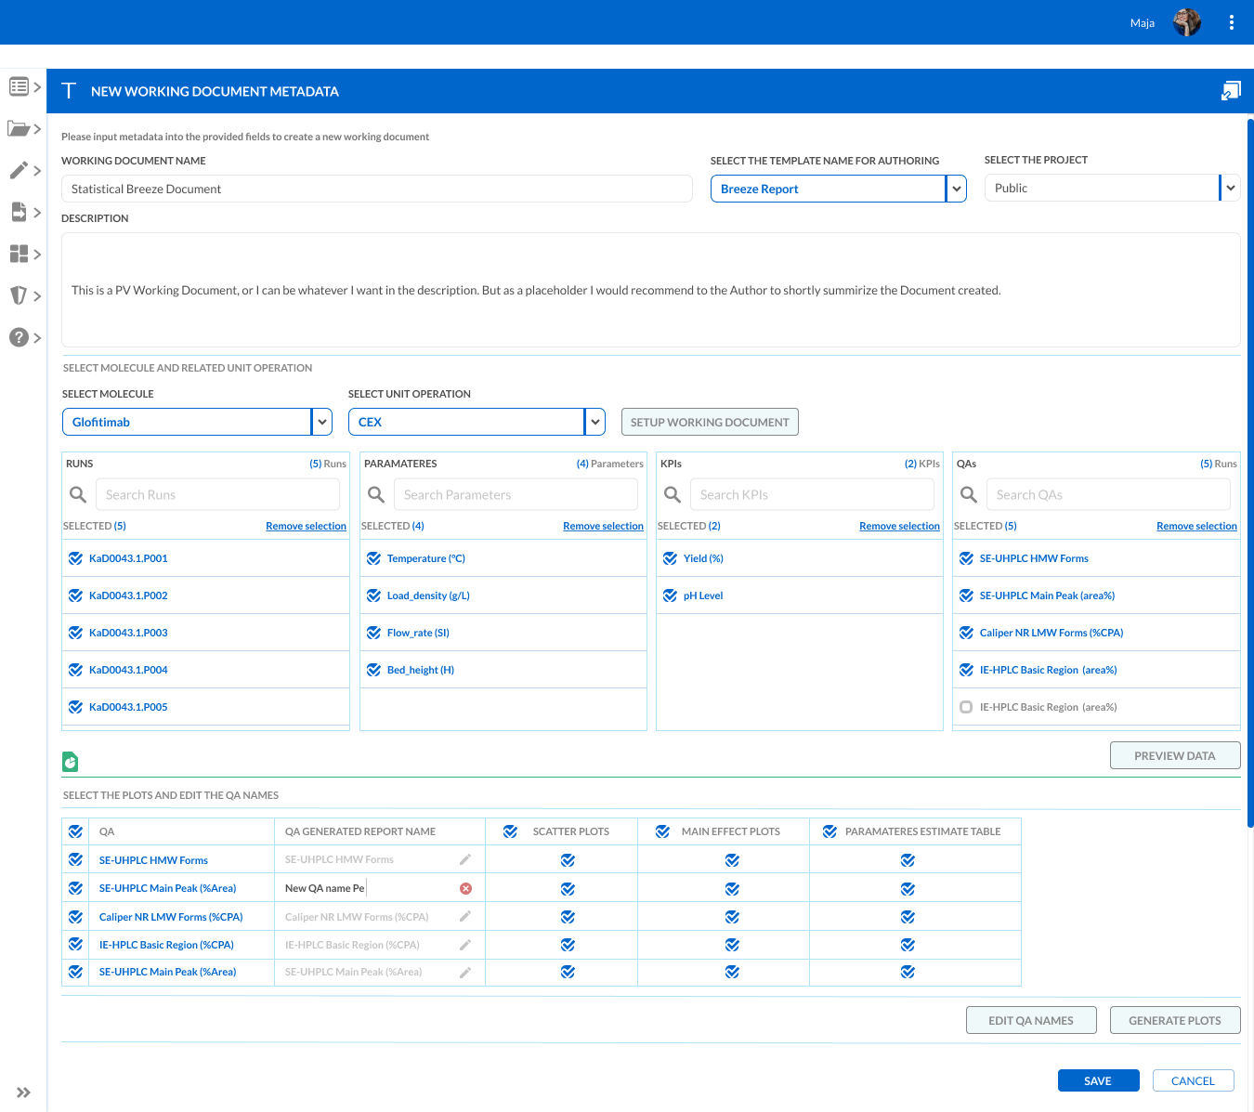Open the Select Unit Operation dropdown
The width and height of the screenshot is (1254, 1112).
click(x=594, y=422)
